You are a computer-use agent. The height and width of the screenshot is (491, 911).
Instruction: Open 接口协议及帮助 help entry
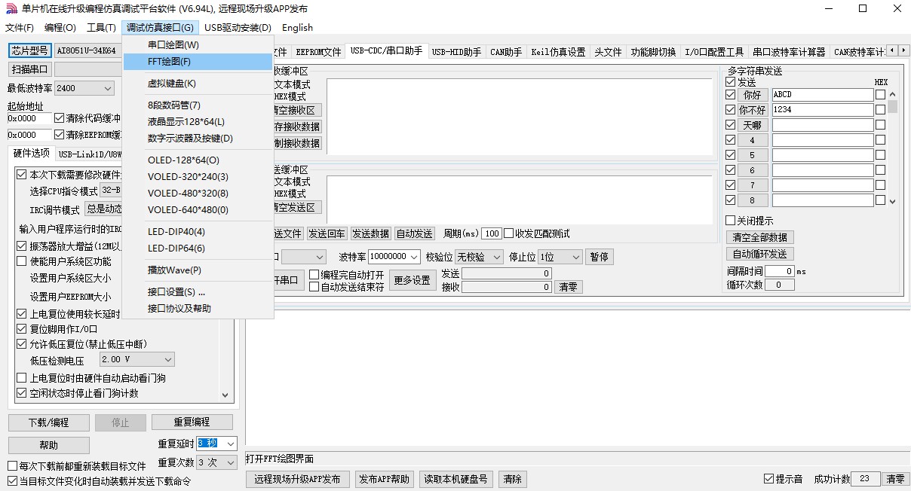[x=198, y=309]
